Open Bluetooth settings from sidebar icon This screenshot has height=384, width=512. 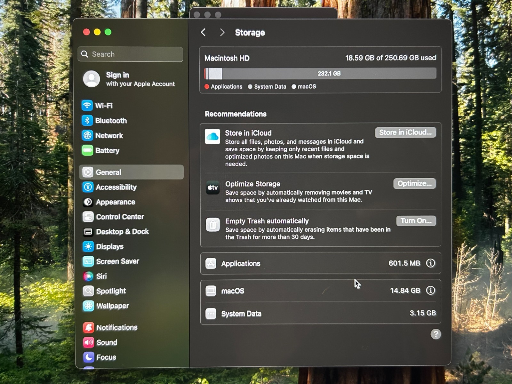coord(87,120)
